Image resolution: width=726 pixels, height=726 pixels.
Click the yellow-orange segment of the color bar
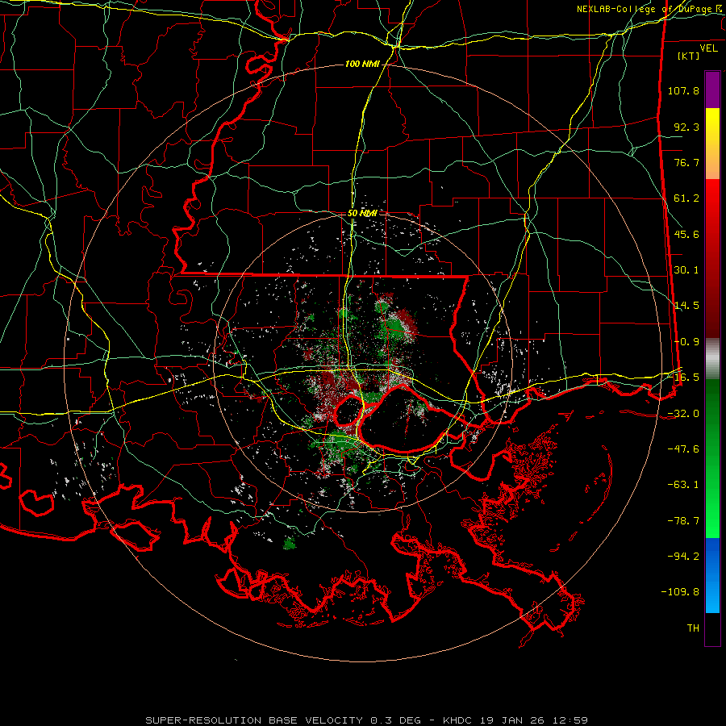[712, 144]
